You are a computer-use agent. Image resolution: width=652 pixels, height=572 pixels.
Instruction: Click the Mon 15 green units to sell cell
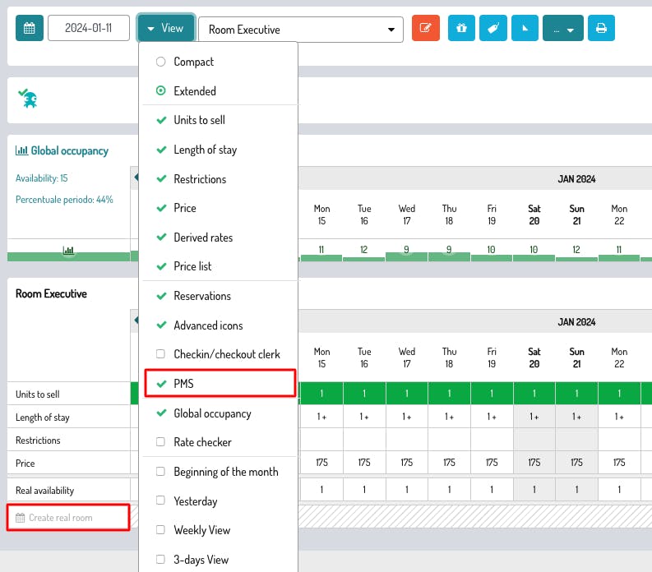(321, 393)
